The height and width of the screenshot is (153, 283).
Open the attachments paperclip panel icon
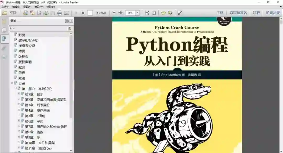coord(4,48)
